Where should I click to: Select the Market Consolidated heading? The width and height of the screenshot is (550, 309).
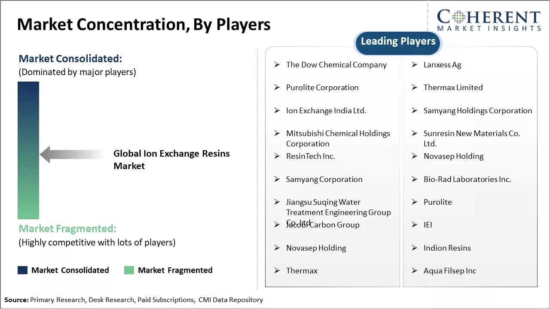[70, 58]
